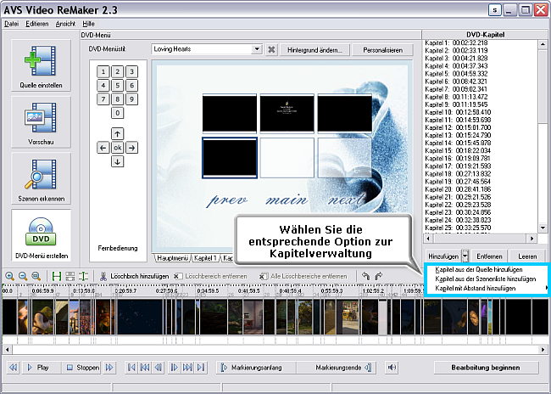
Task: Go to previous scene icon
Action: pos(145,367)
